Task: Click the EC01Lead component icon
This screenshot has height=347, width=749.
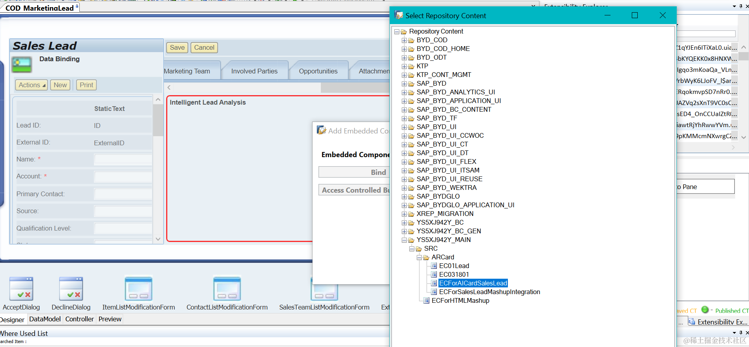Action: coord(434,266)
